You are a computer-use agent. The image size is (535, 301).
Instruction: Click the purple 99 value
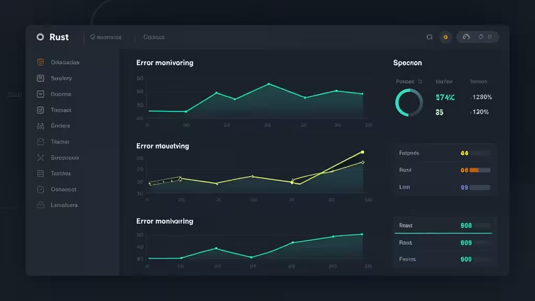[x=464, y=188]
